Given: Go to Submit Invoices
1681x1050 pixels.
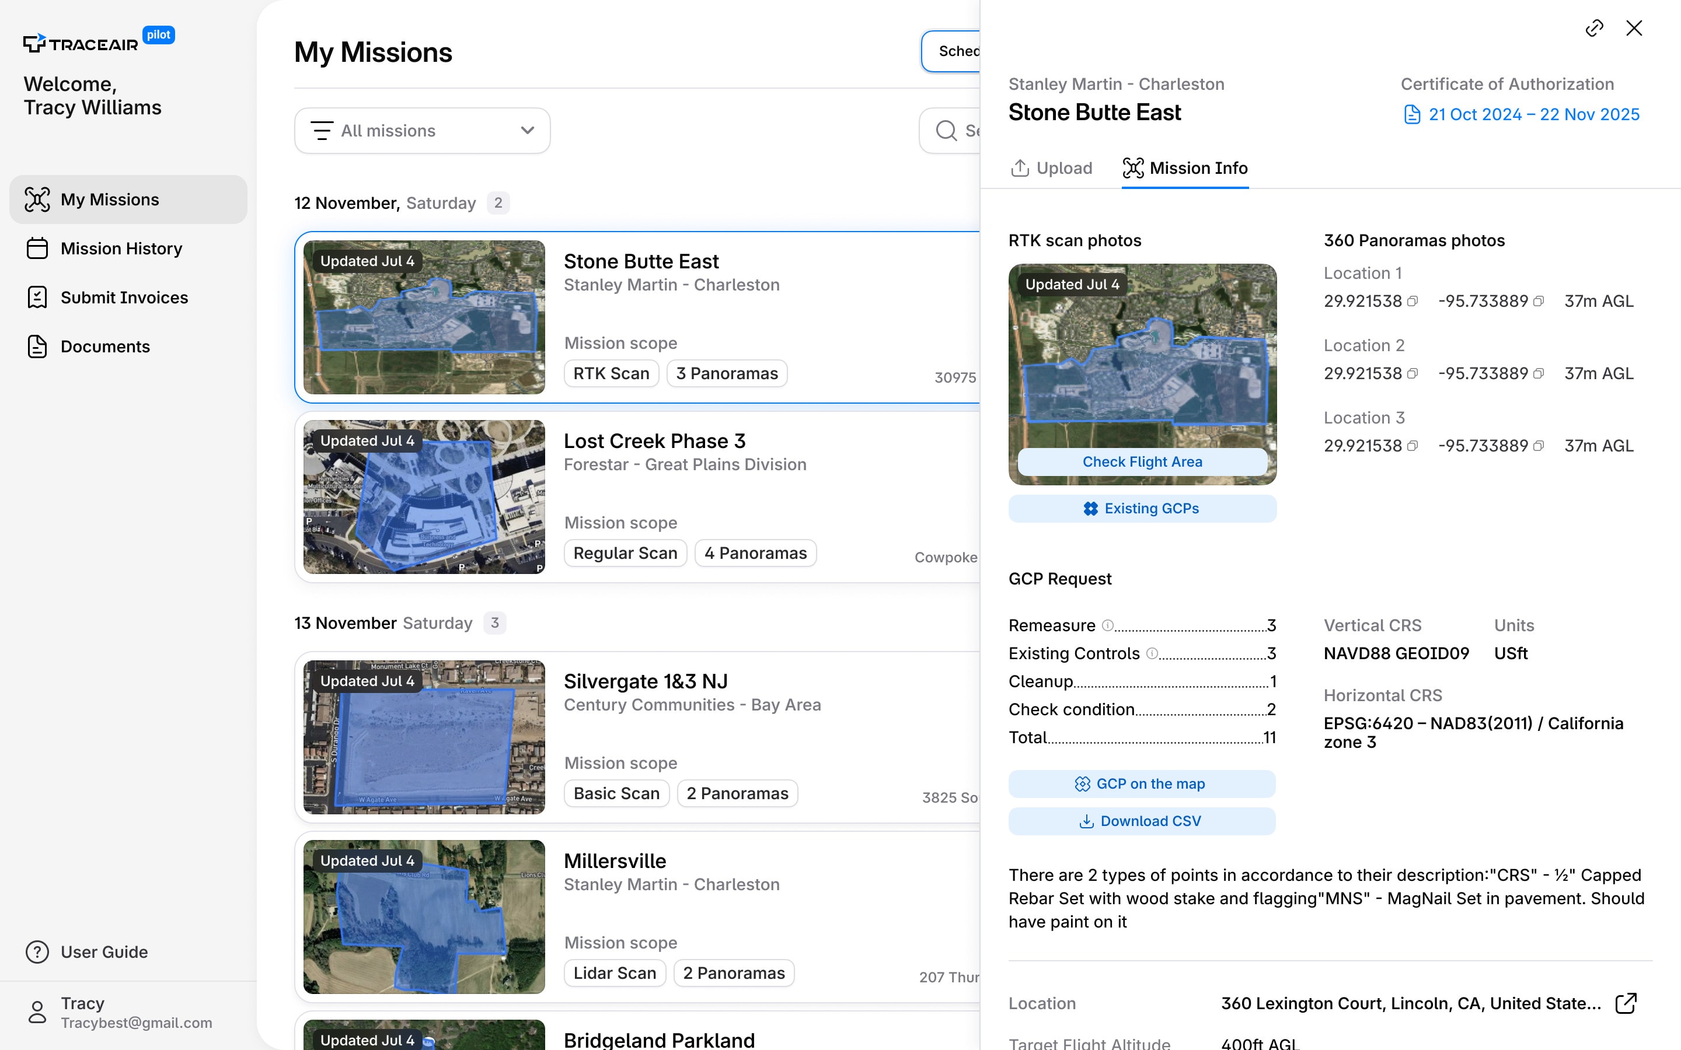Looking at the screenshot, I should click(128, 297).
